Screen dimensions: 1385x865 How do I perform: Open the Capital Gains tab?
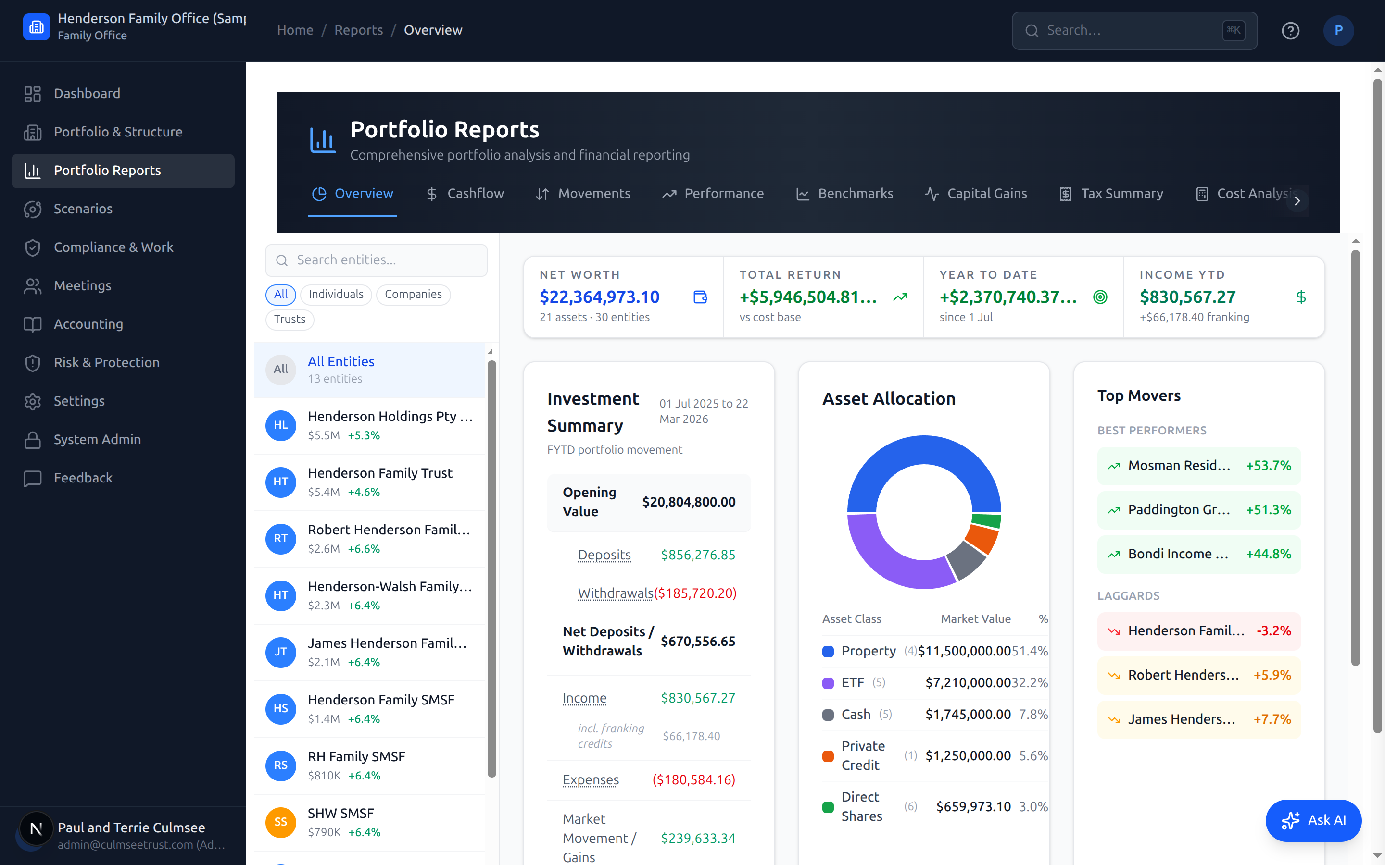pyautogui.click(x=976, y=194)
